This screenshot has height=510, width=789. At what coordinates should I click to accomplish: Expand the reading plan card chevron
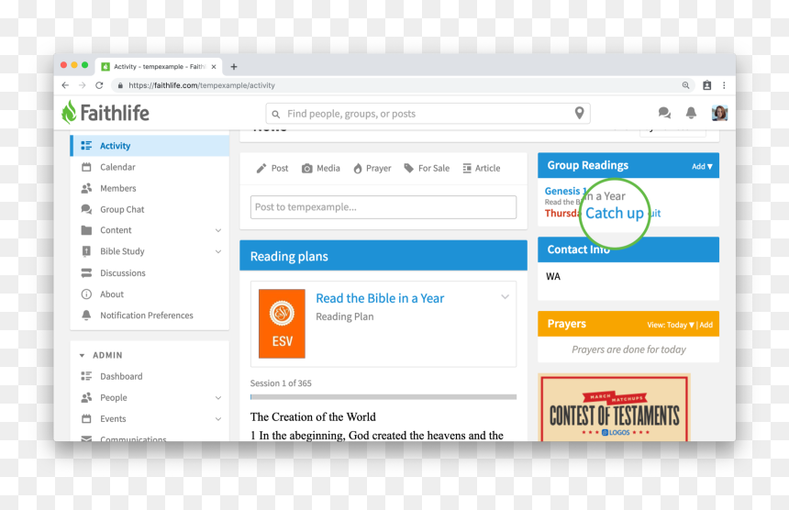coord(506,297)
